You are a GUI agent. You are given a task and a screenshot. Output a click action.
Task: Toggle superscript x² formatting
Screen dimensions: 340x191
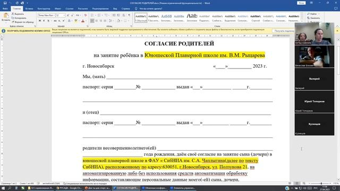[64, 21]
